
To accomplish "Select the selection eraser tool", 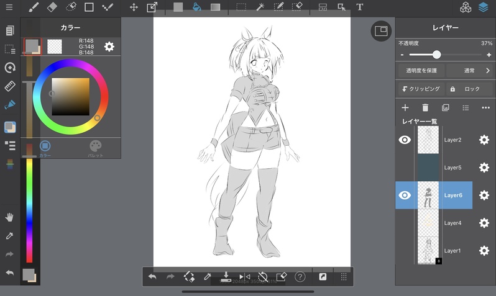I will pos(297,7).
